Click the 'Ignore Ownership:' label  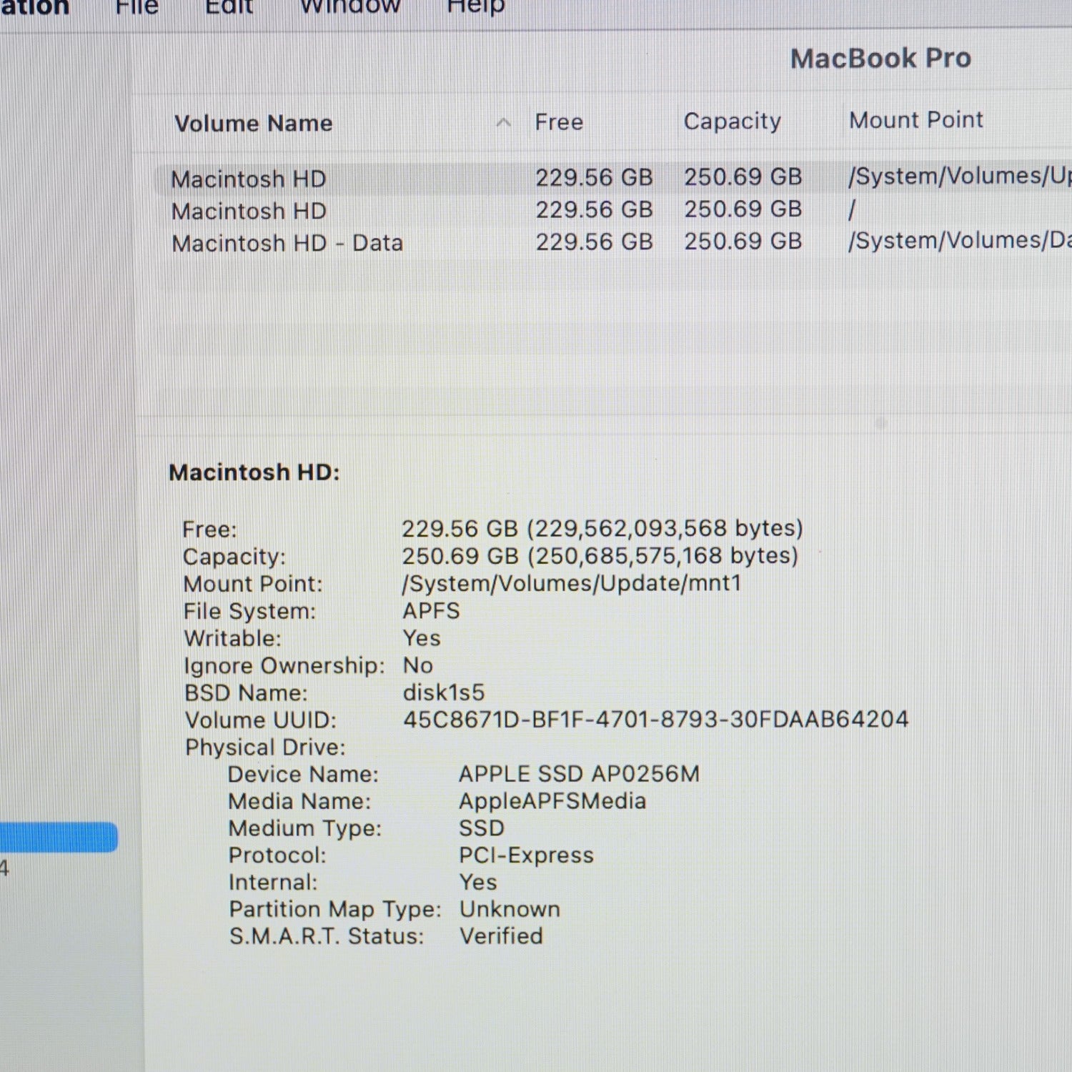point(284,666)
